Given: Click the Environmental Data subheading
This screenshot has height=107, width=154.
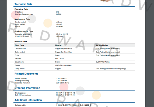Looking at the screenshot, I should click(x=24, y=31).
